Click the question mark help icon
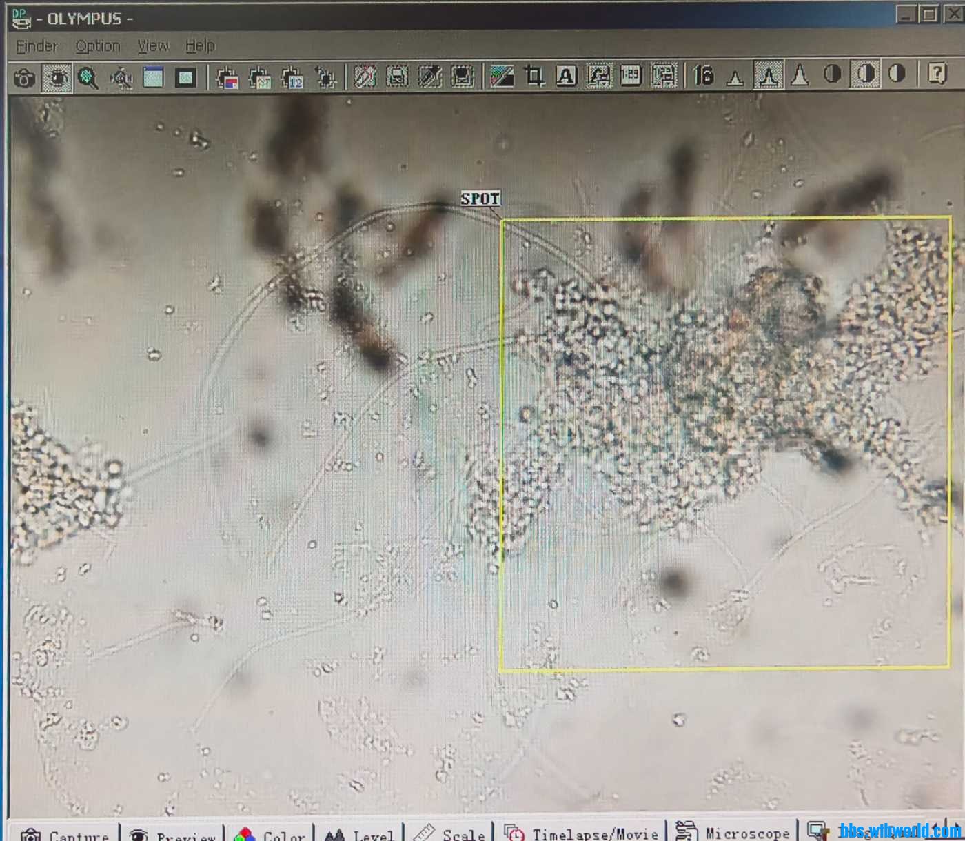The height and width of the screenshot is (841, 965). coord(937,73)
